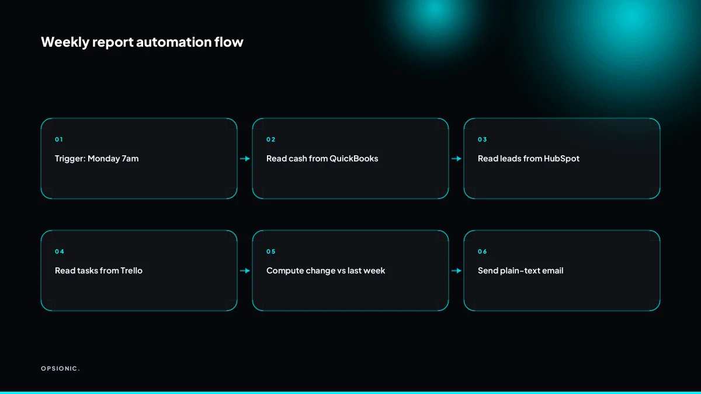Click arrow between Compute change and Send email

tap(456, 271)
